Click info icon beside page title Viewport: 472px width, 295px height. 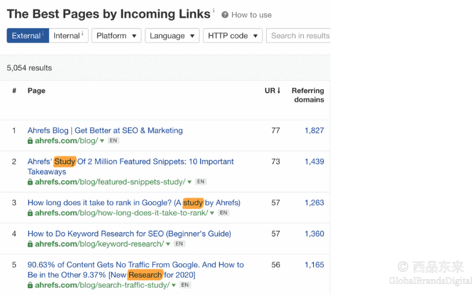[214, 11]
